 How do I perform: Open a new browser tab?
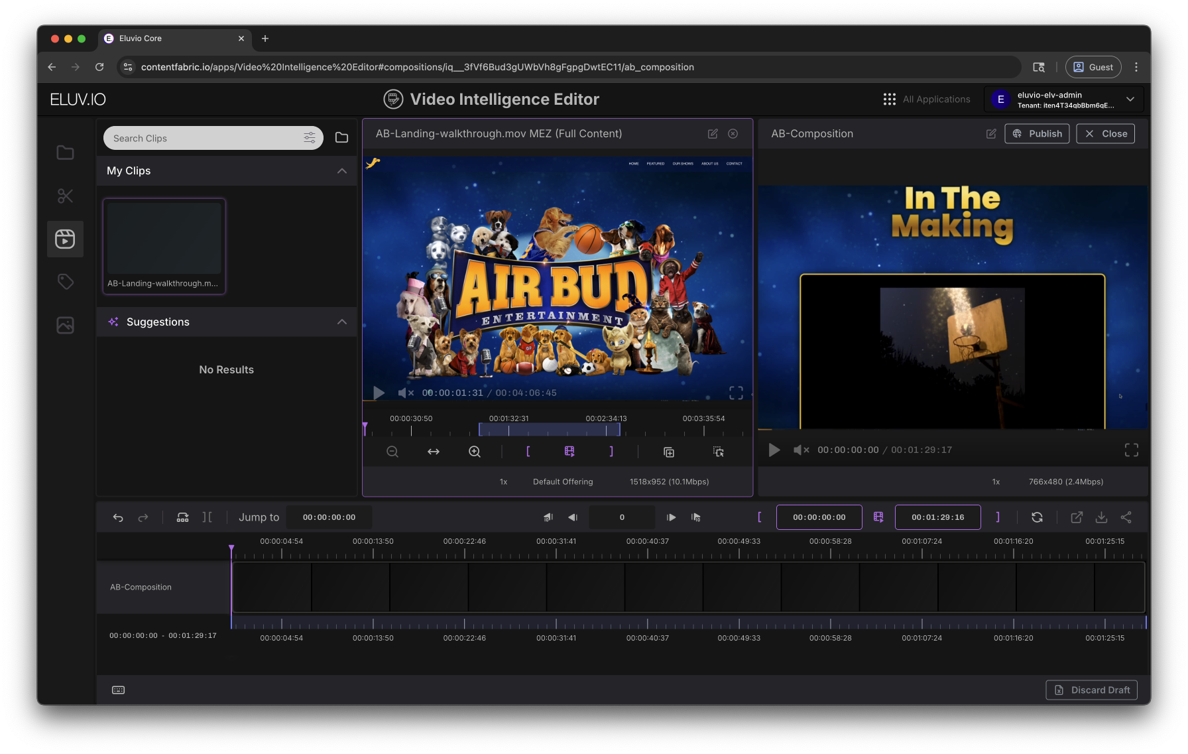pyautogui.click(x=265, y=38)
